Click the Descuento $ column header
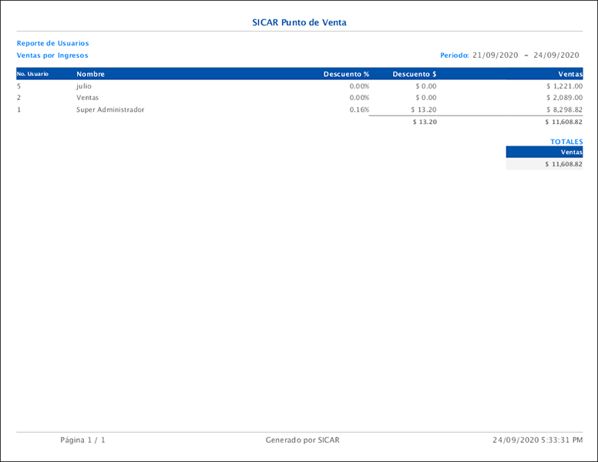 [414, 74]
